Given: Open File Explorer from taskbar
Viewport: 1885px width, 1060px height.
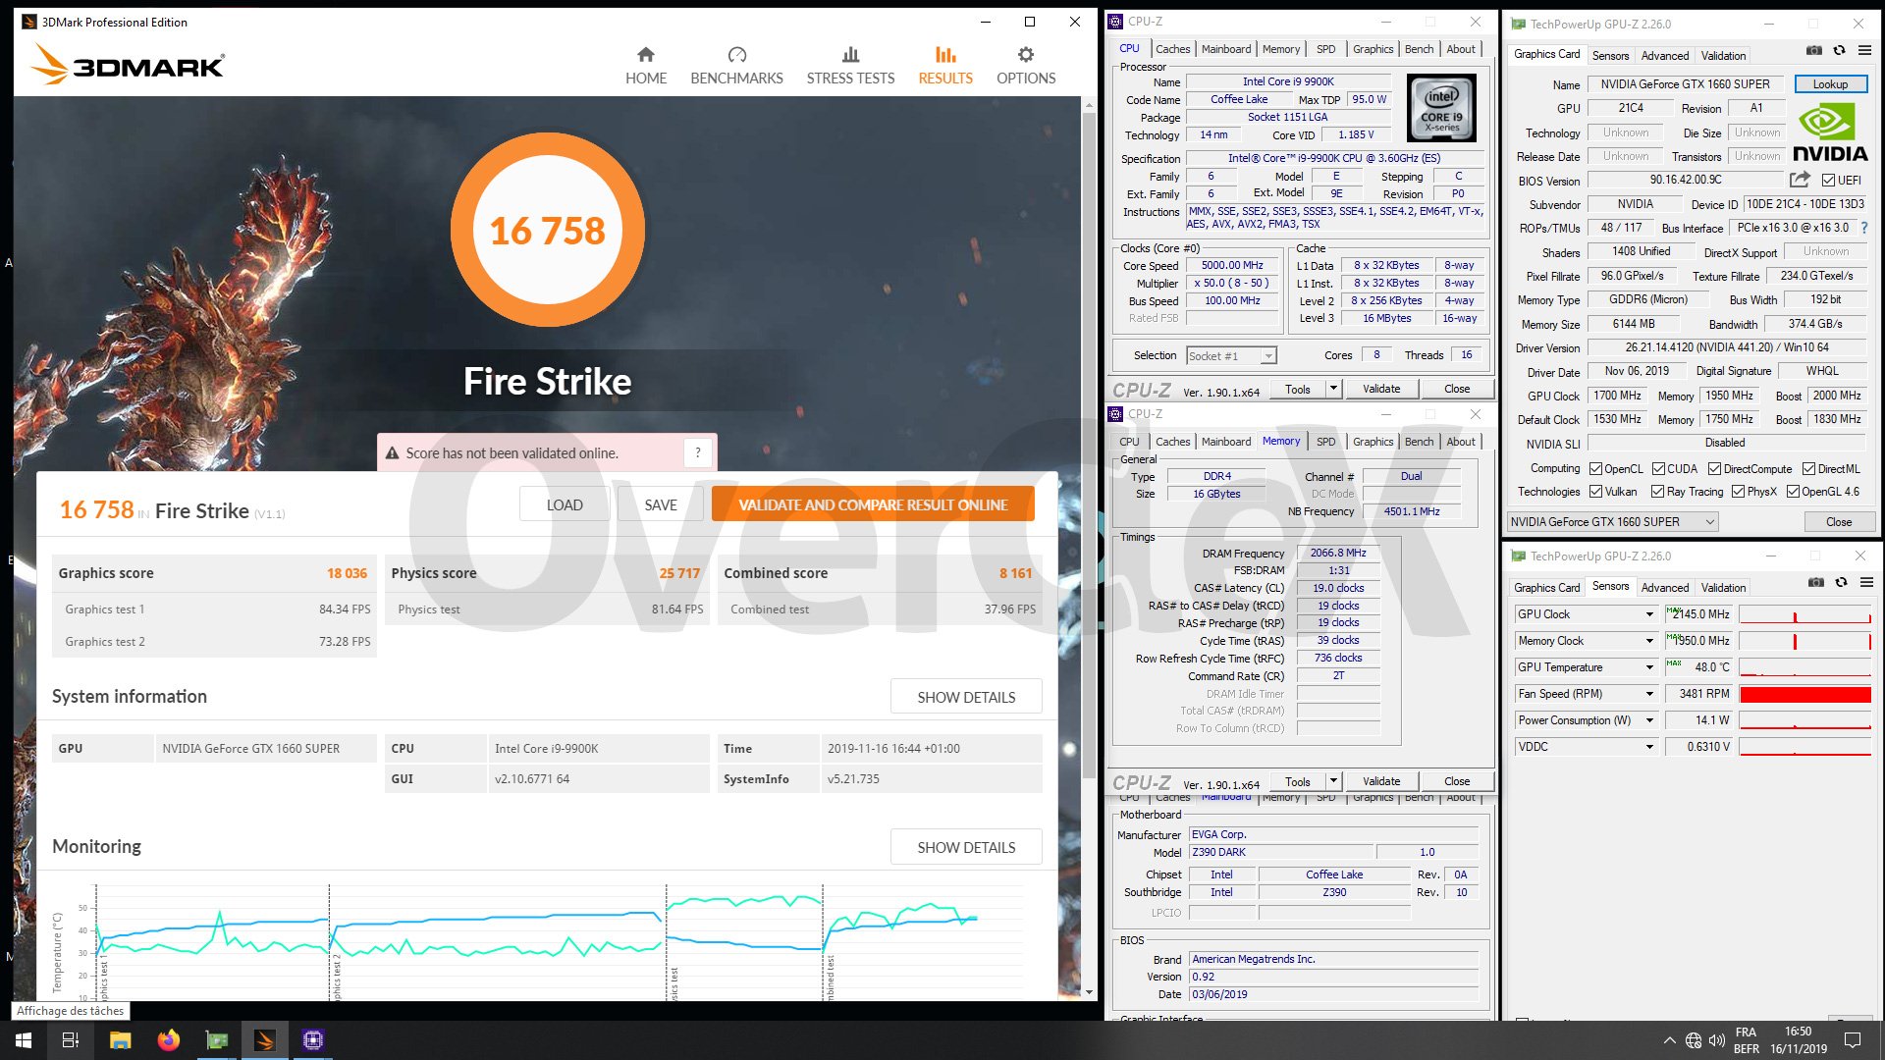Looking at the screenshot, I should 120,1040.
